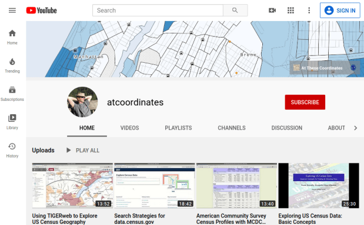
Task: Click 'American Community Survey Census Profiles' title
Action: [231, 219]
